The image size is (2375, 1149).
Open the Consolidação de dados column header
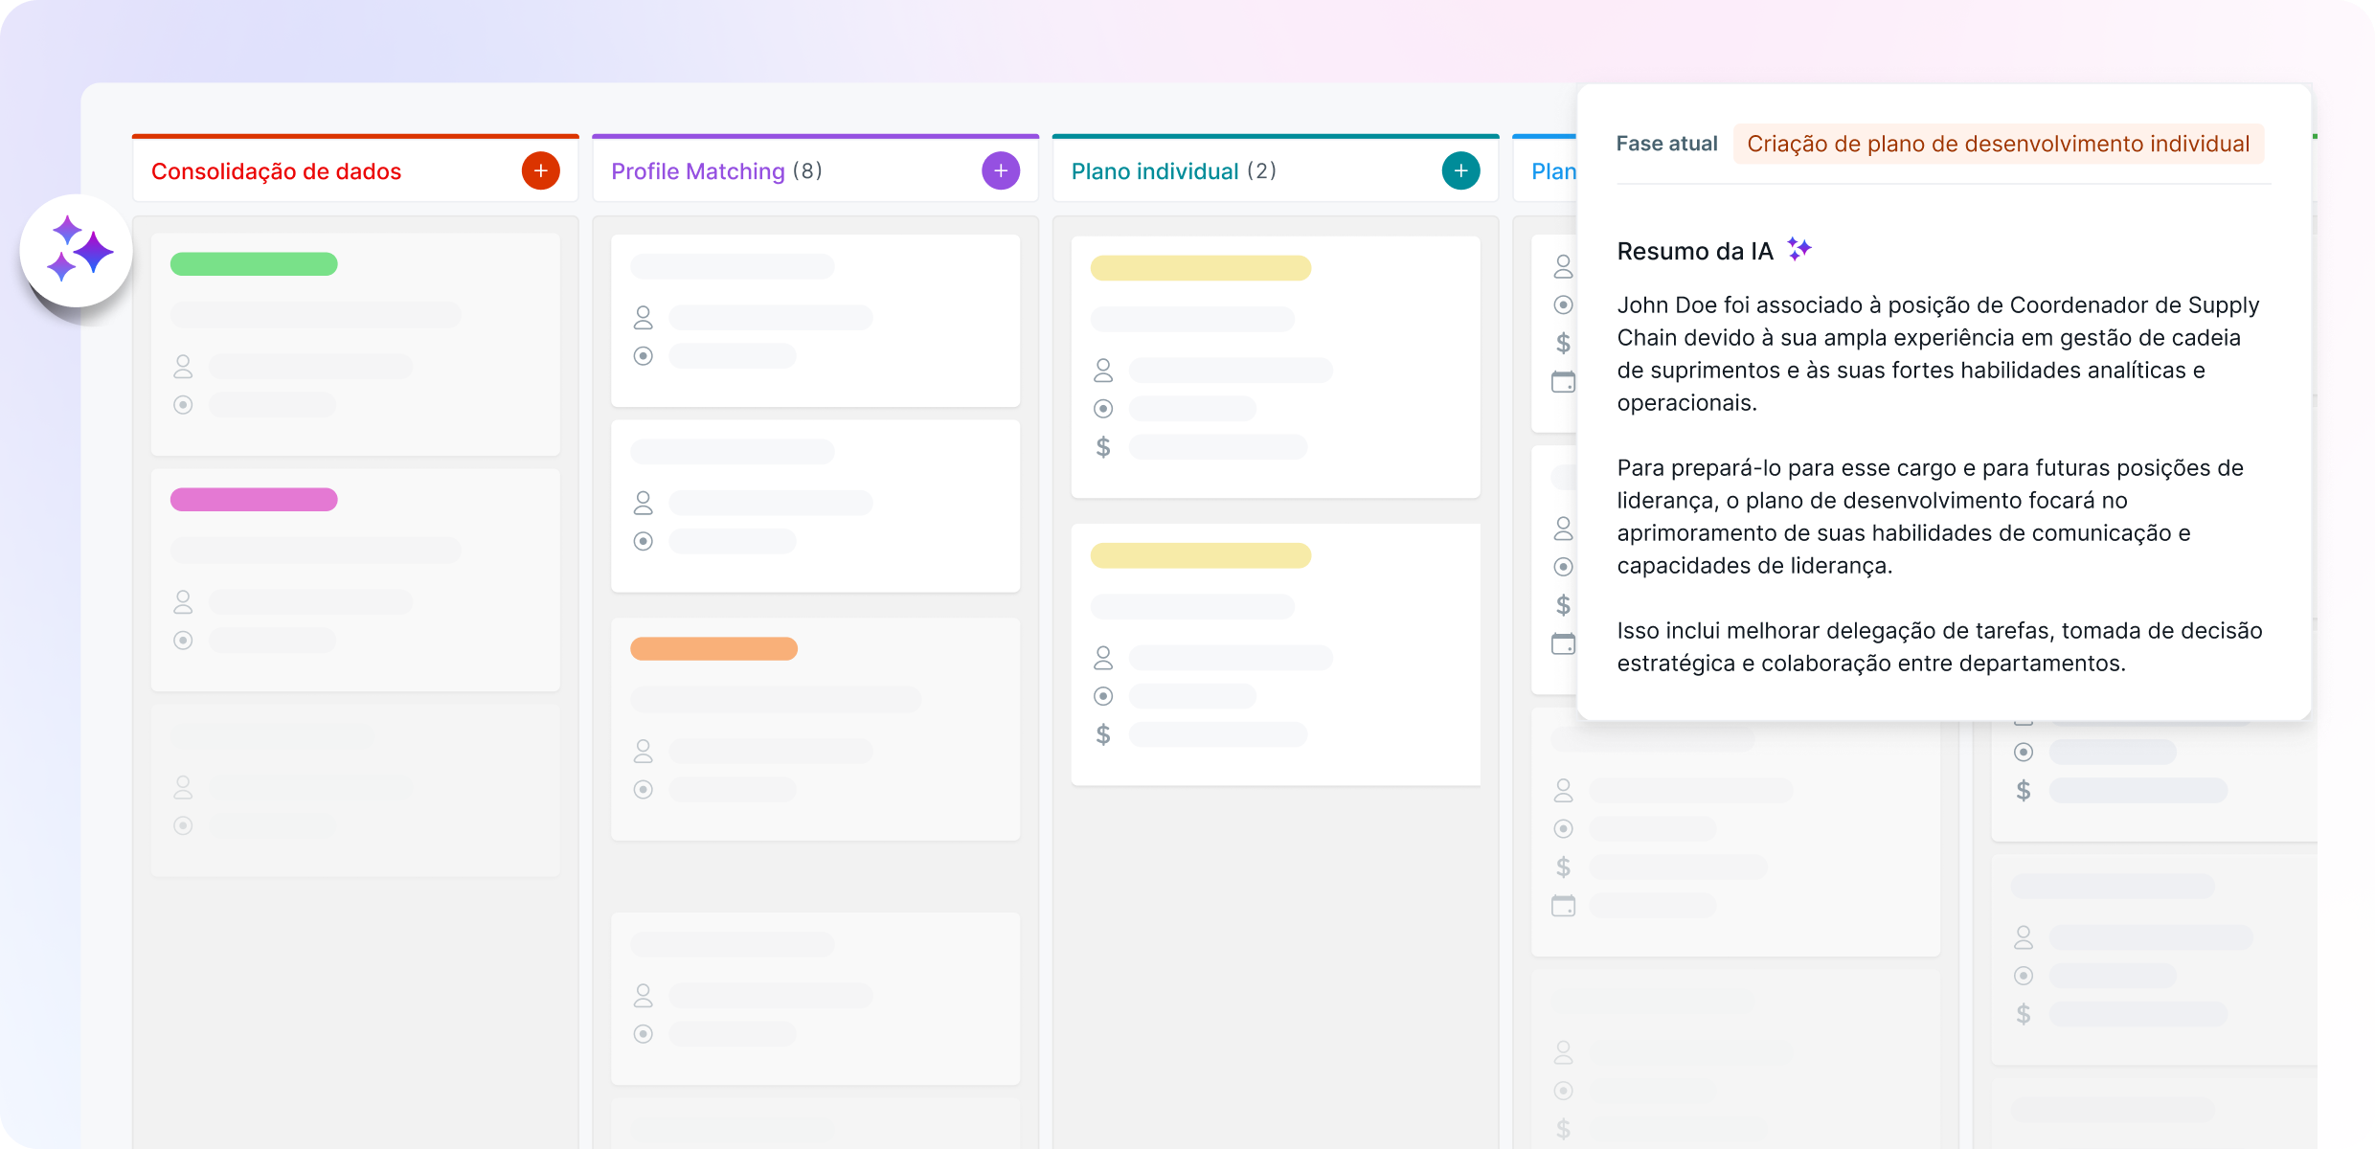[x=276, y=171]
